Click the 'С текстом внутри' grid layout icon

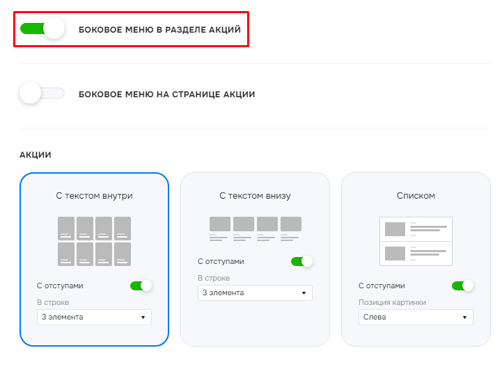tap(94, 241)
